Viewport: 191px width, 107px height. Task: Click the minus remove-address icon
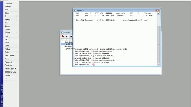tap(67, 36)
